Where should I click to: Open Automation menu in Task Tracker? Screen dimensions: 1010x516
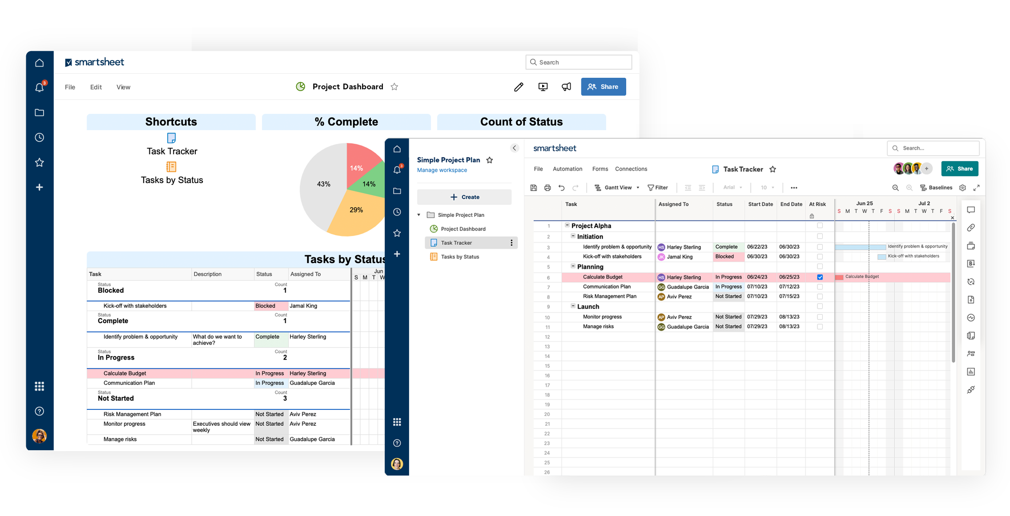coord(567,169)
